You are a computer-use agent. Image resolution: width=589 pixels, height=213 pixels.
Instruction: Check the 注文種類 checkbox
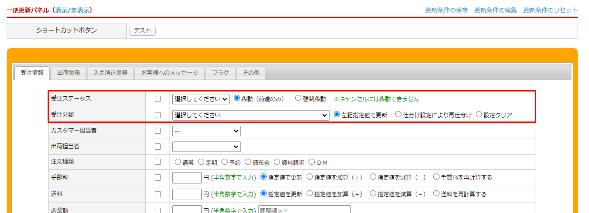[158, 162]
